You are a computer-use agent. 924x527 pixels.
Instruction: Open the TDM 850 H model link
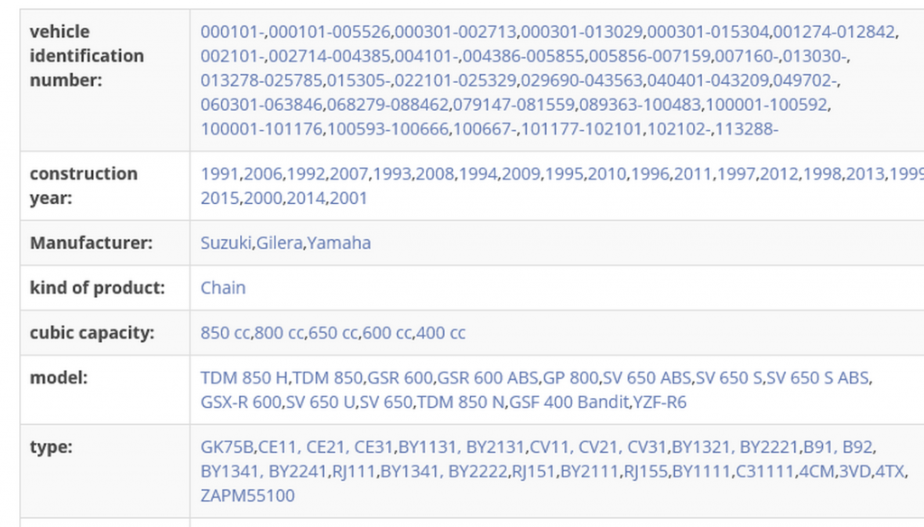pos(244,377)
